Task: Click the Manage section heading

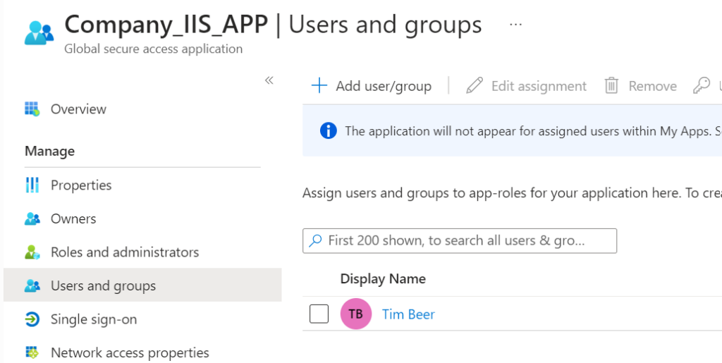Action: (x=50, y=151)
